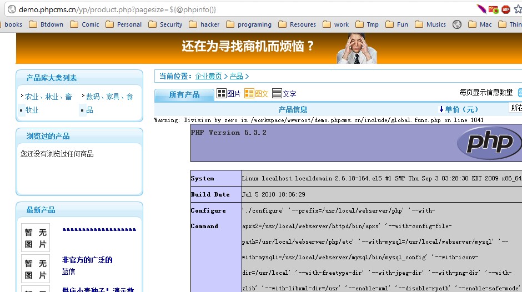This screenshot has height=292, width=522.
Task: Click the second 暂无图片 product thumbnail
Action: pyautogui.click(x=36, y=269)
